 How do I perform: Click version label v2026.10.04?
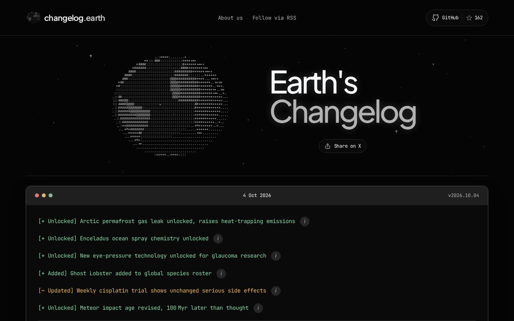click(x=463, y=195)
